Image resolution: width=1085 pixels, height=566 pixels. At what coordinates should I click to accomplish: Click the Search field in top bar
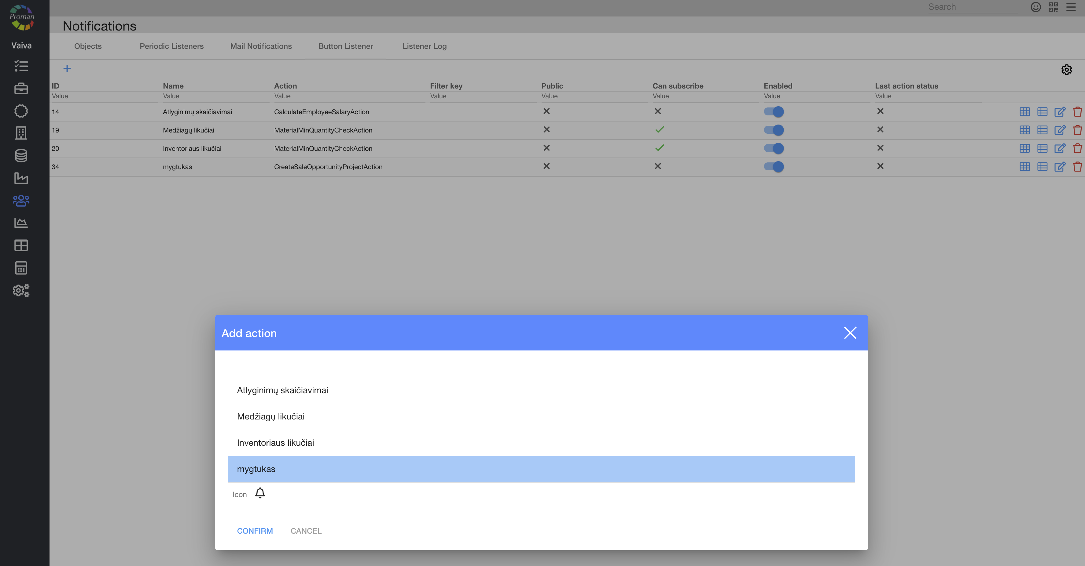tap(972, 7)
